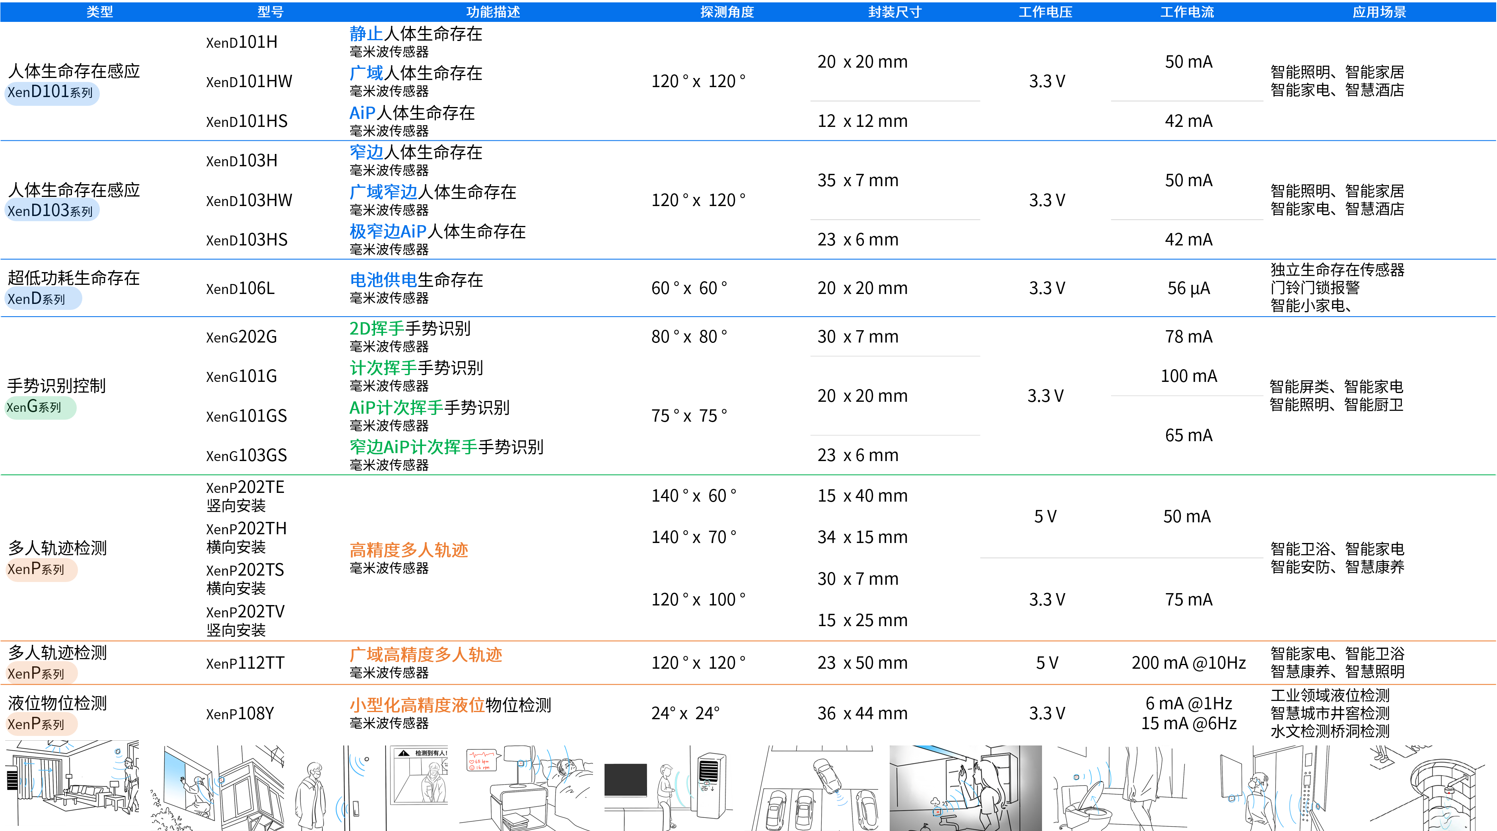Click the XenG202G model entry
Image resolution: width=1497 pixels, height=831 pixels.
pyautogui.click(x=241, y=337)
